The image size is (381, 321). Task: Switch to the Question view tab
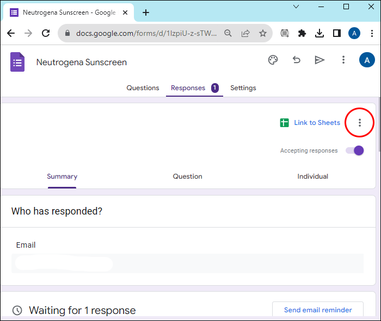[187, 177]
